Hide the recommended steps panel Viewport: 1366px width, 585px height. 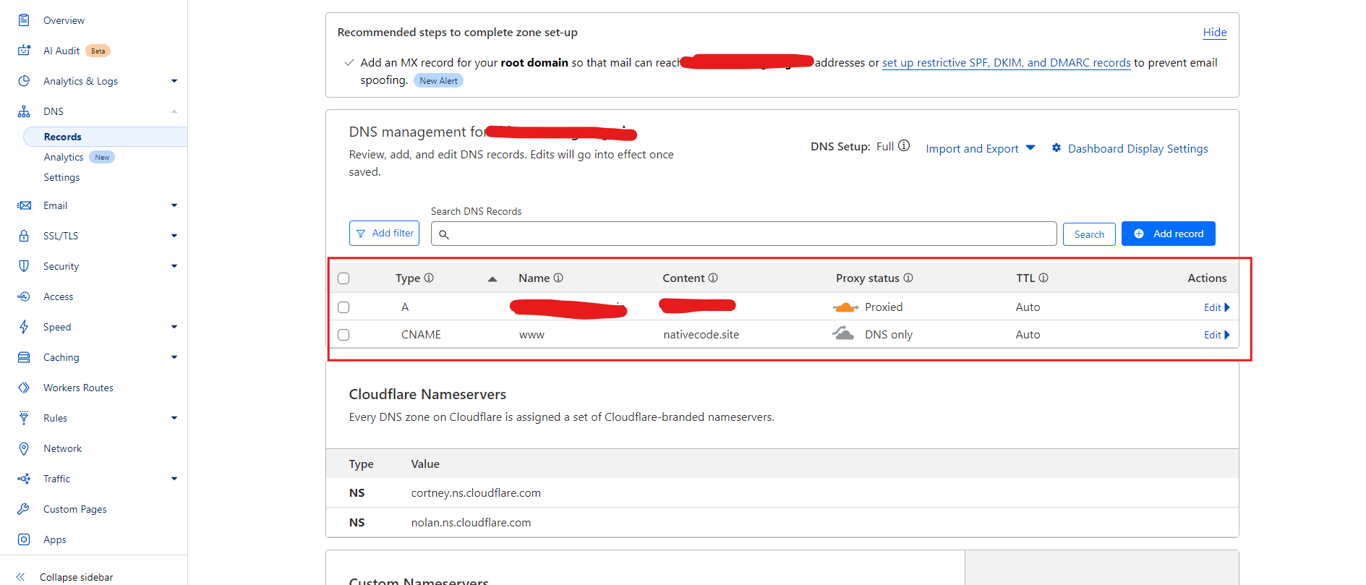(1214, 33)
